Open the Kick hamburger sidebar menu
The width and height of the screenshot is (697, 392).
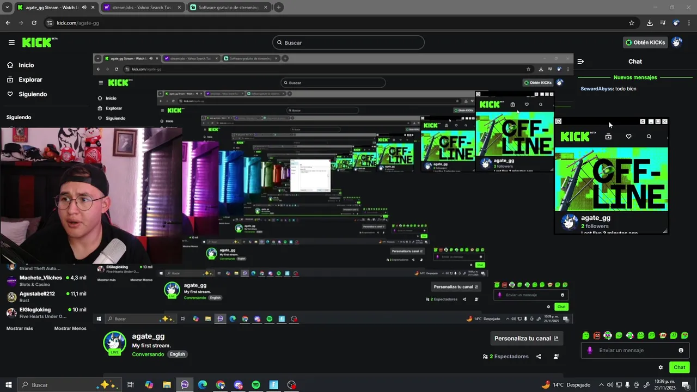[11, 42]
